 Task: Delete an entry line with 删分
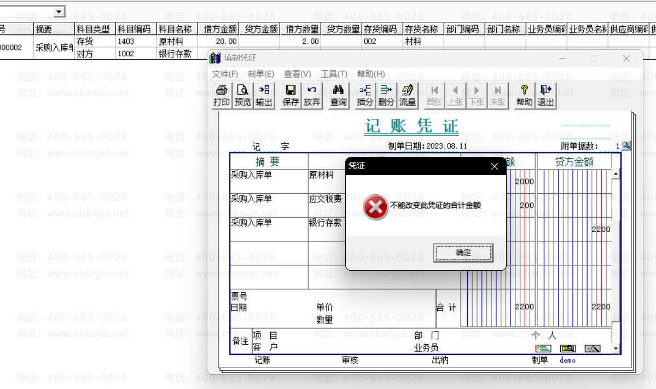click(x=386, y=95)
